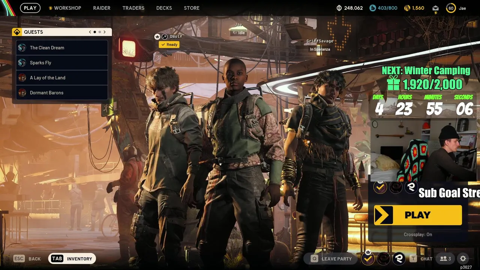This screenshot has height=270, width=480.
Task: Click the yellow raider tokens icon beside 1,560
Action: (x=407, y=8)
